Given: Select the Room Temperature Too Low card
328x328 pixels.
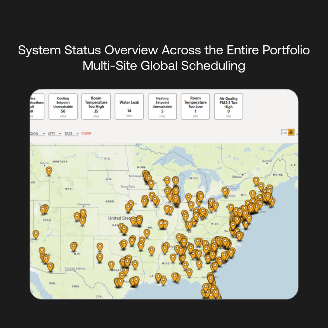Looking at the screenshot, I should coord(195,107).
